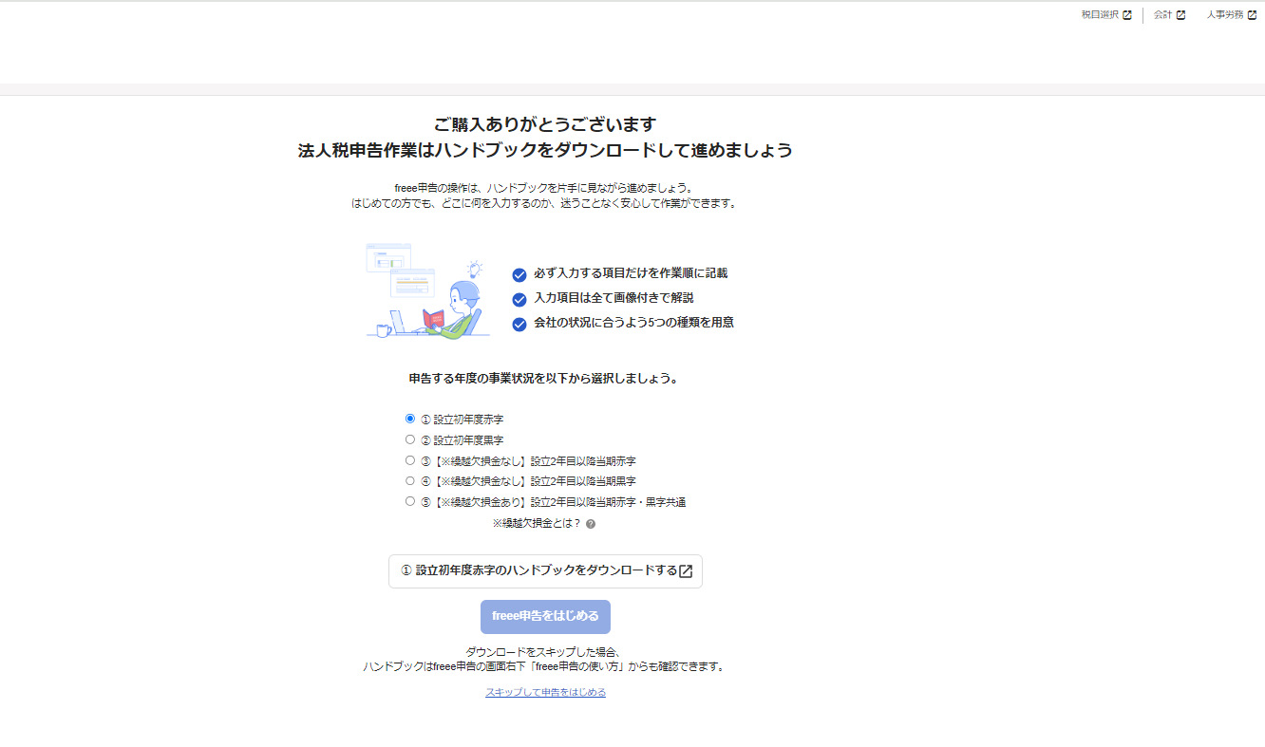The image size is (1265, 747).
Task: Open the 税目選択 link in the header
Action: (1106, 15)
